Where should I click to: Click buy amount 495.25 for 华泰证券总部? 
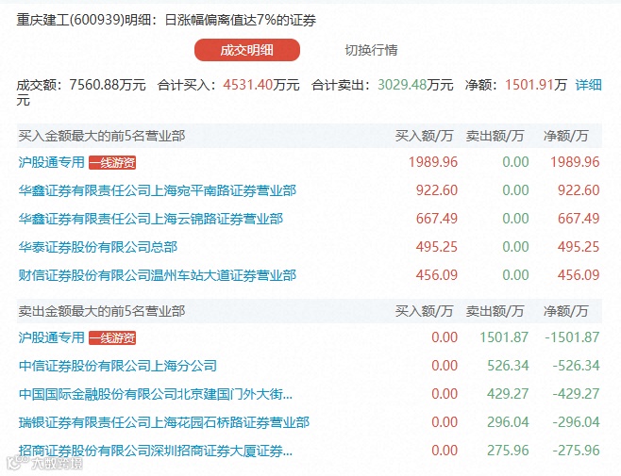click(437, 247)
